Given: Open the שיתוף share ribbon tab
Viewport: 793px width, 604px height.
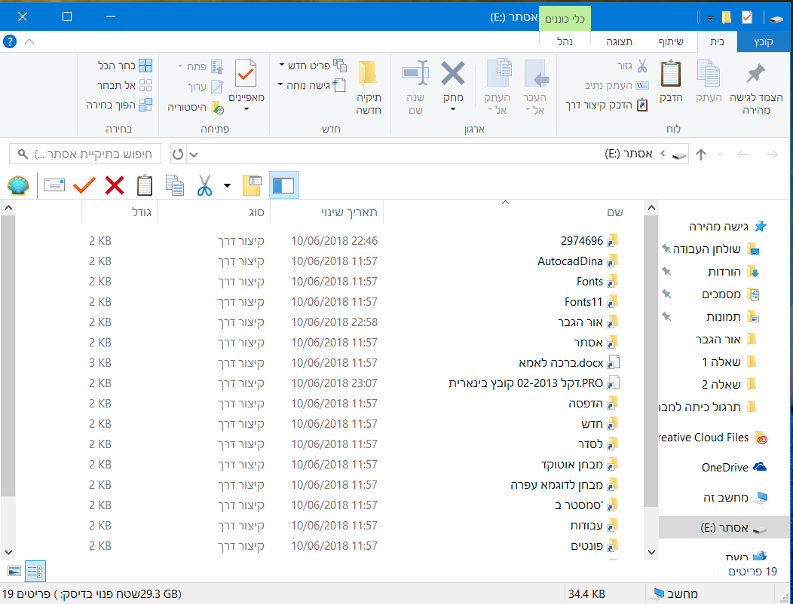Looking at the screenshot, I should [x=671, y=42].
